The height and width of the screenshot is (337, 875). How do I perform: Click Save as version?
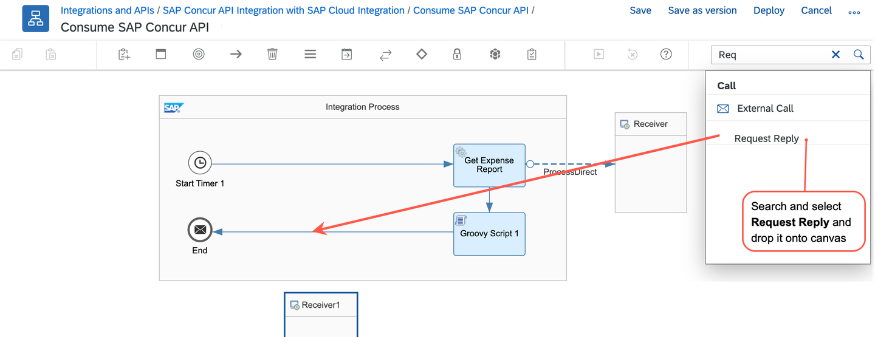[x=702, y=10]
